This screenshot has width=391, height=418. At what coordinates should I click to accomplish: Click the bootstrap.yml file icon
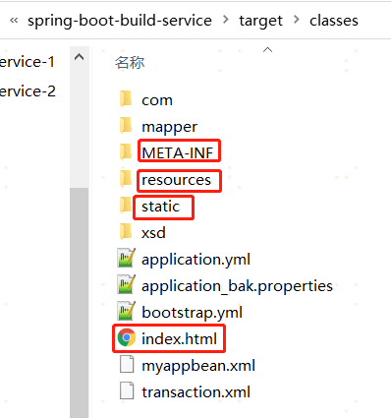[127, 312]
